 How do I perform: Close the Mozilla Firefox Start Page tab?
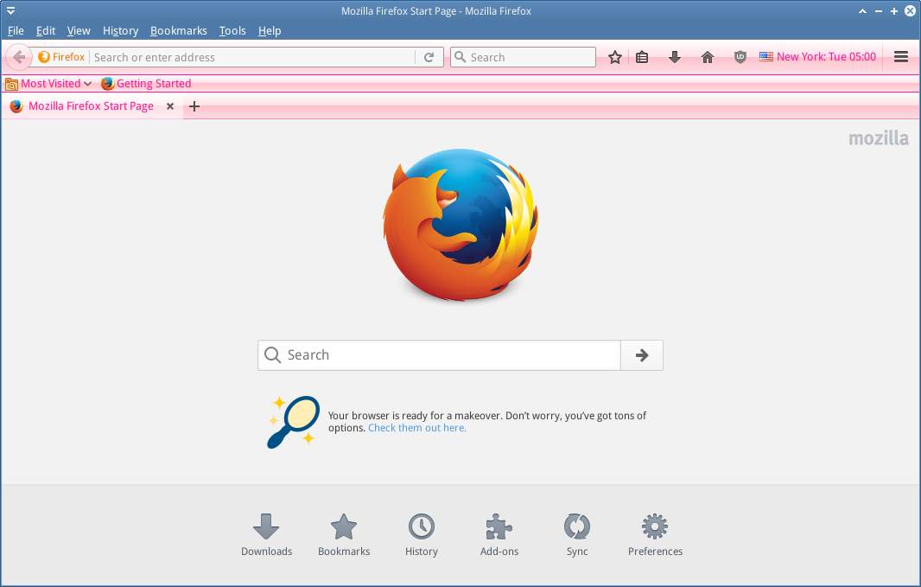(x=169, y=106)
